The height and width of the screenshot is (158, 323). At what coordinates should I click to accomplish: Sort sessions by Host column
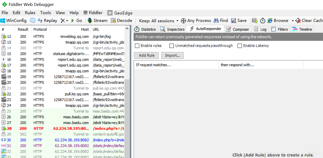point(70,29)
